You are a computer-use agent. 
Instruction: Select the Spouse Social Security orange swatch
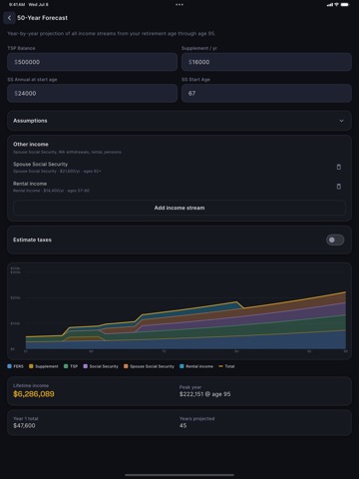point(126,366)
